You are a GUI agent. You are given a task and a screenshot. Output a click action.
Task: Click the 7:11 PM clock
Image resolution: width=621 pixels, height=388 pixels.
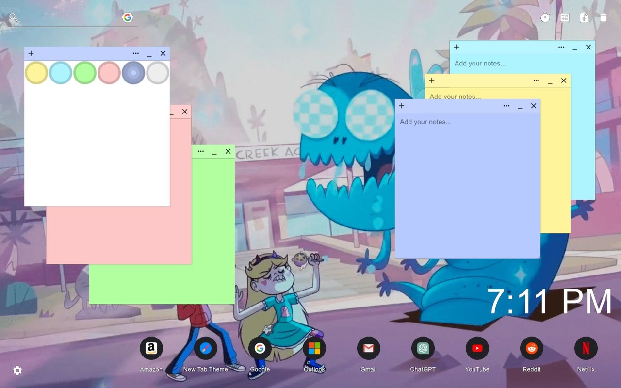[x=549, y=302]
